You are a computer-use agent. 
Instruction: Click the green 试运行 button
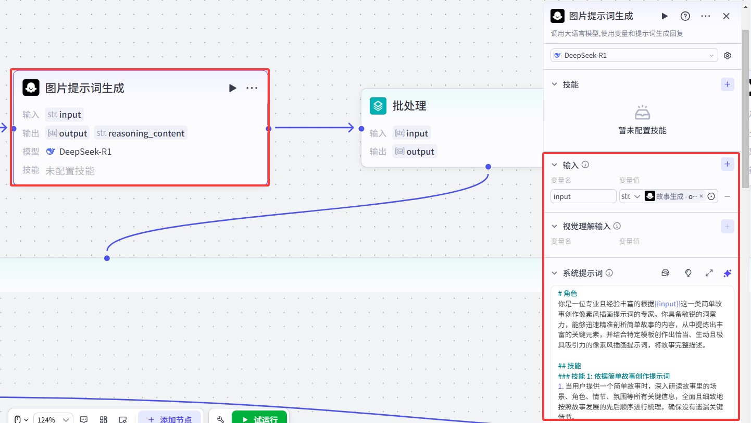(x=259, y=418)
